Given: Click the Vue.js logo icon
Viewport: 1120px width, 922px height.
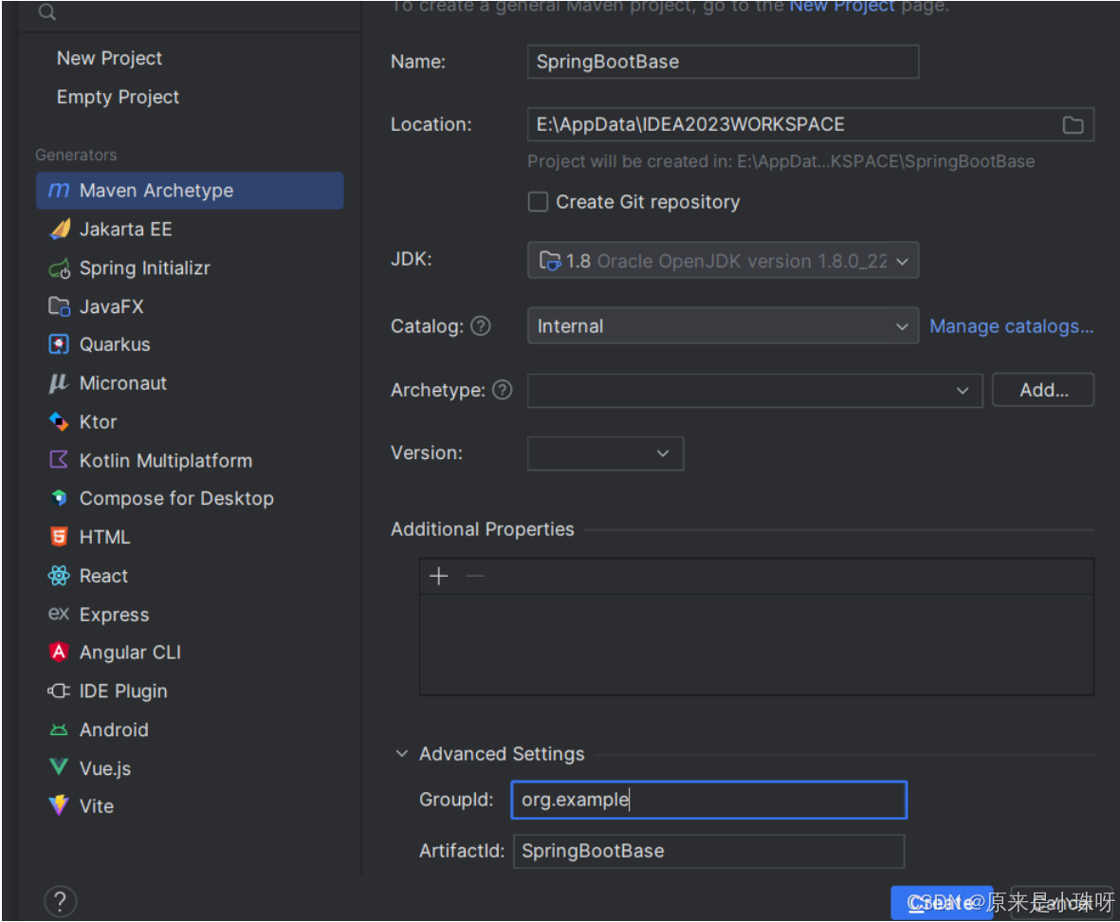Looking at the screenshot, I should pyautogui.click(x=59, y=767).
